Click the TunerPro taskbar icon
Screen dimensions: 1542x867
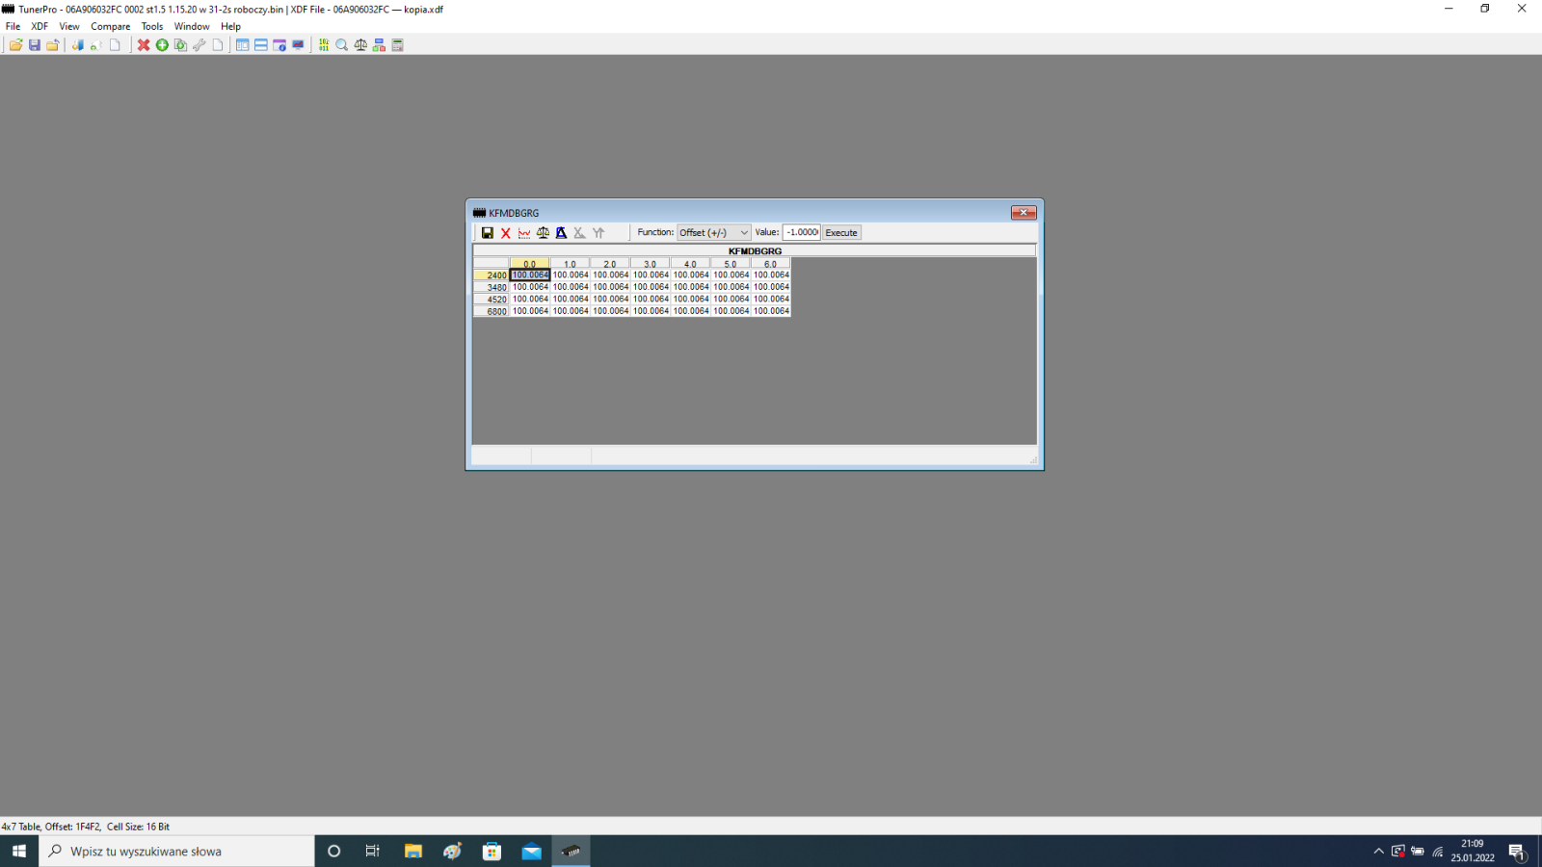[572, 851]
